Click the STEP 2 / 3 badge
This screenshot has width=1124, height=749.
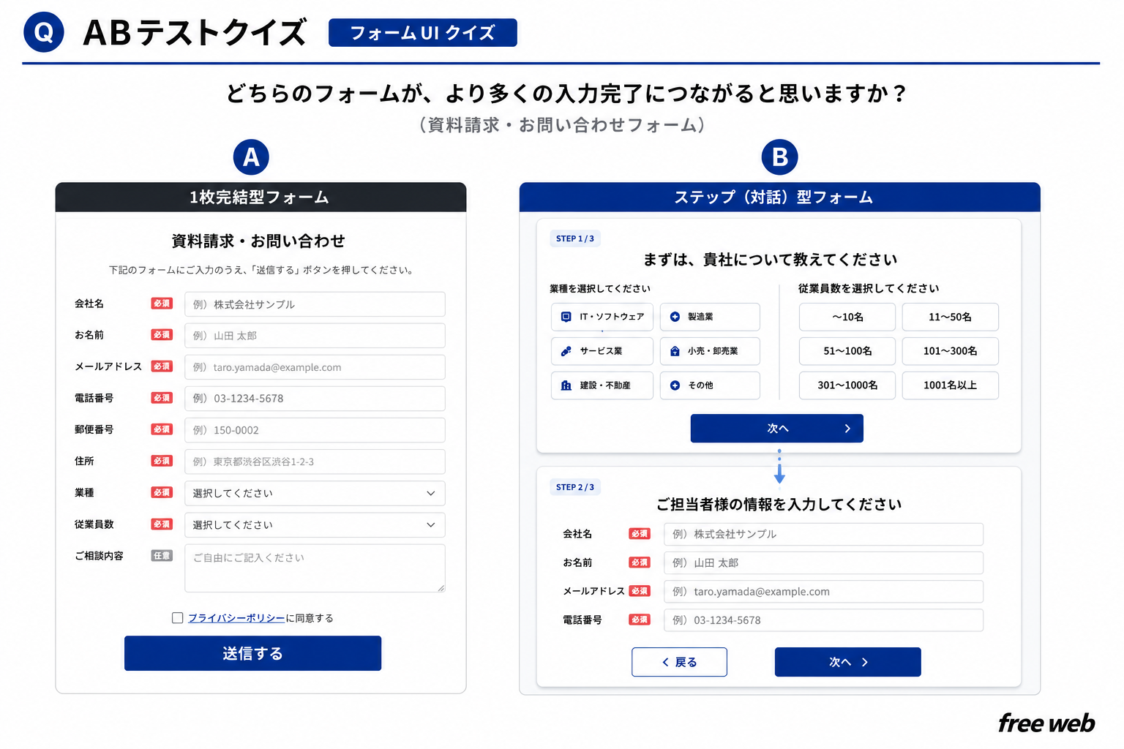[x=574, y=487]
